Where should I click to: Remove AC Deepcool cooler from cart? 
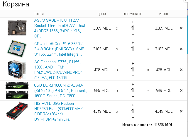point(181,70)
